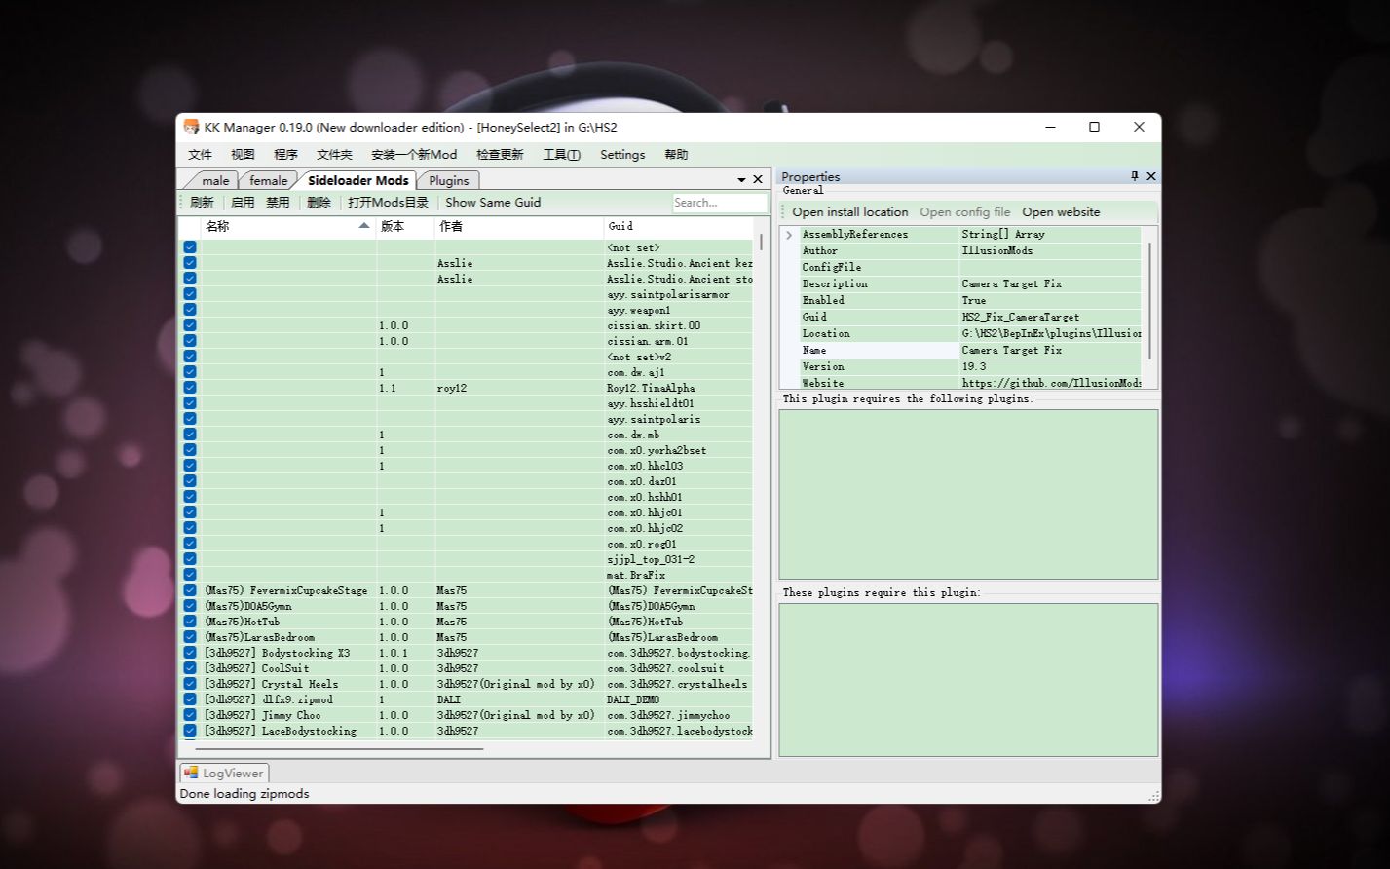Open the 文件夹 menu
The height and width of the screenshot is (869, 1390).
pos(334,155)
